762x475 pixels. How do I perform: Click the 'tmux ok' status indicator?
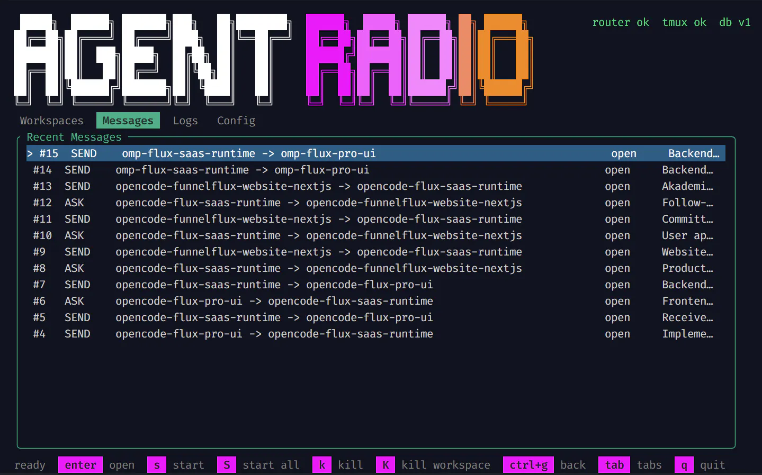click(x=684, y=22)
